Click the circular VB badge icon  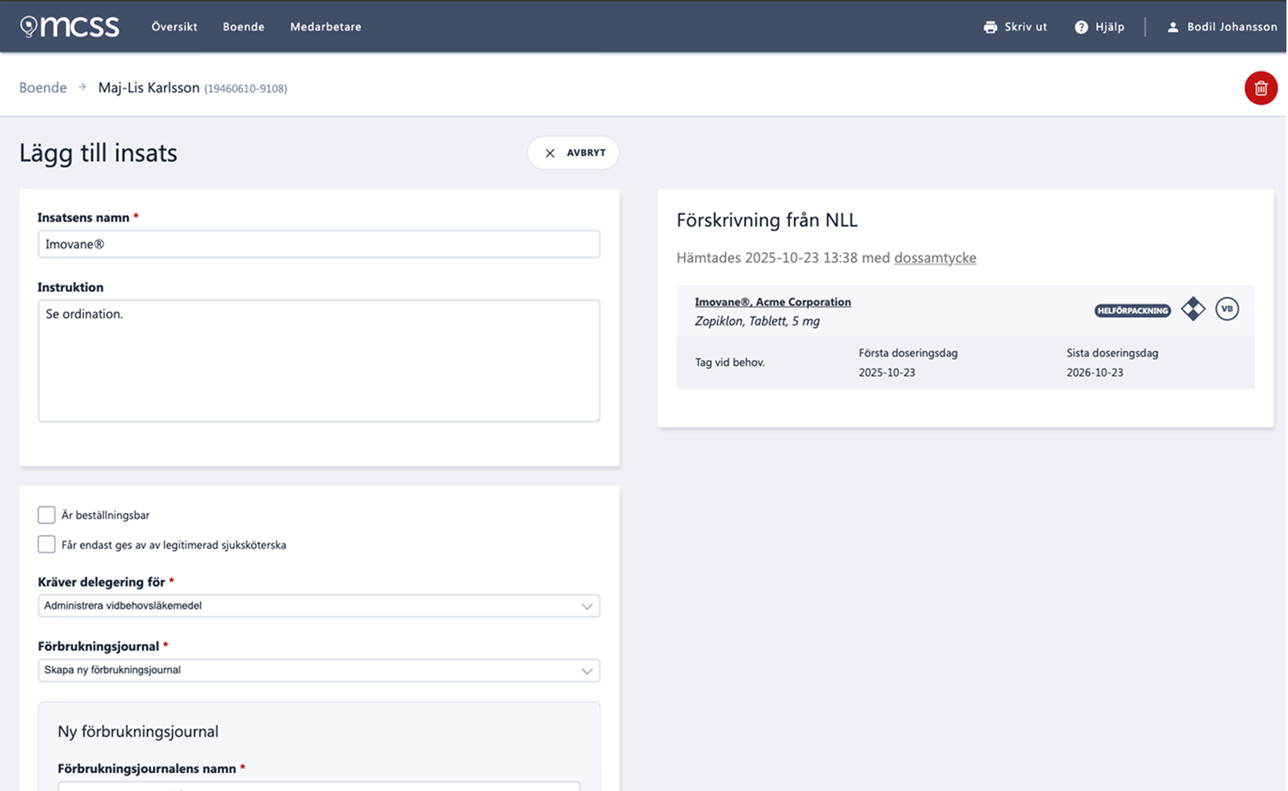tap(1227, 309)
